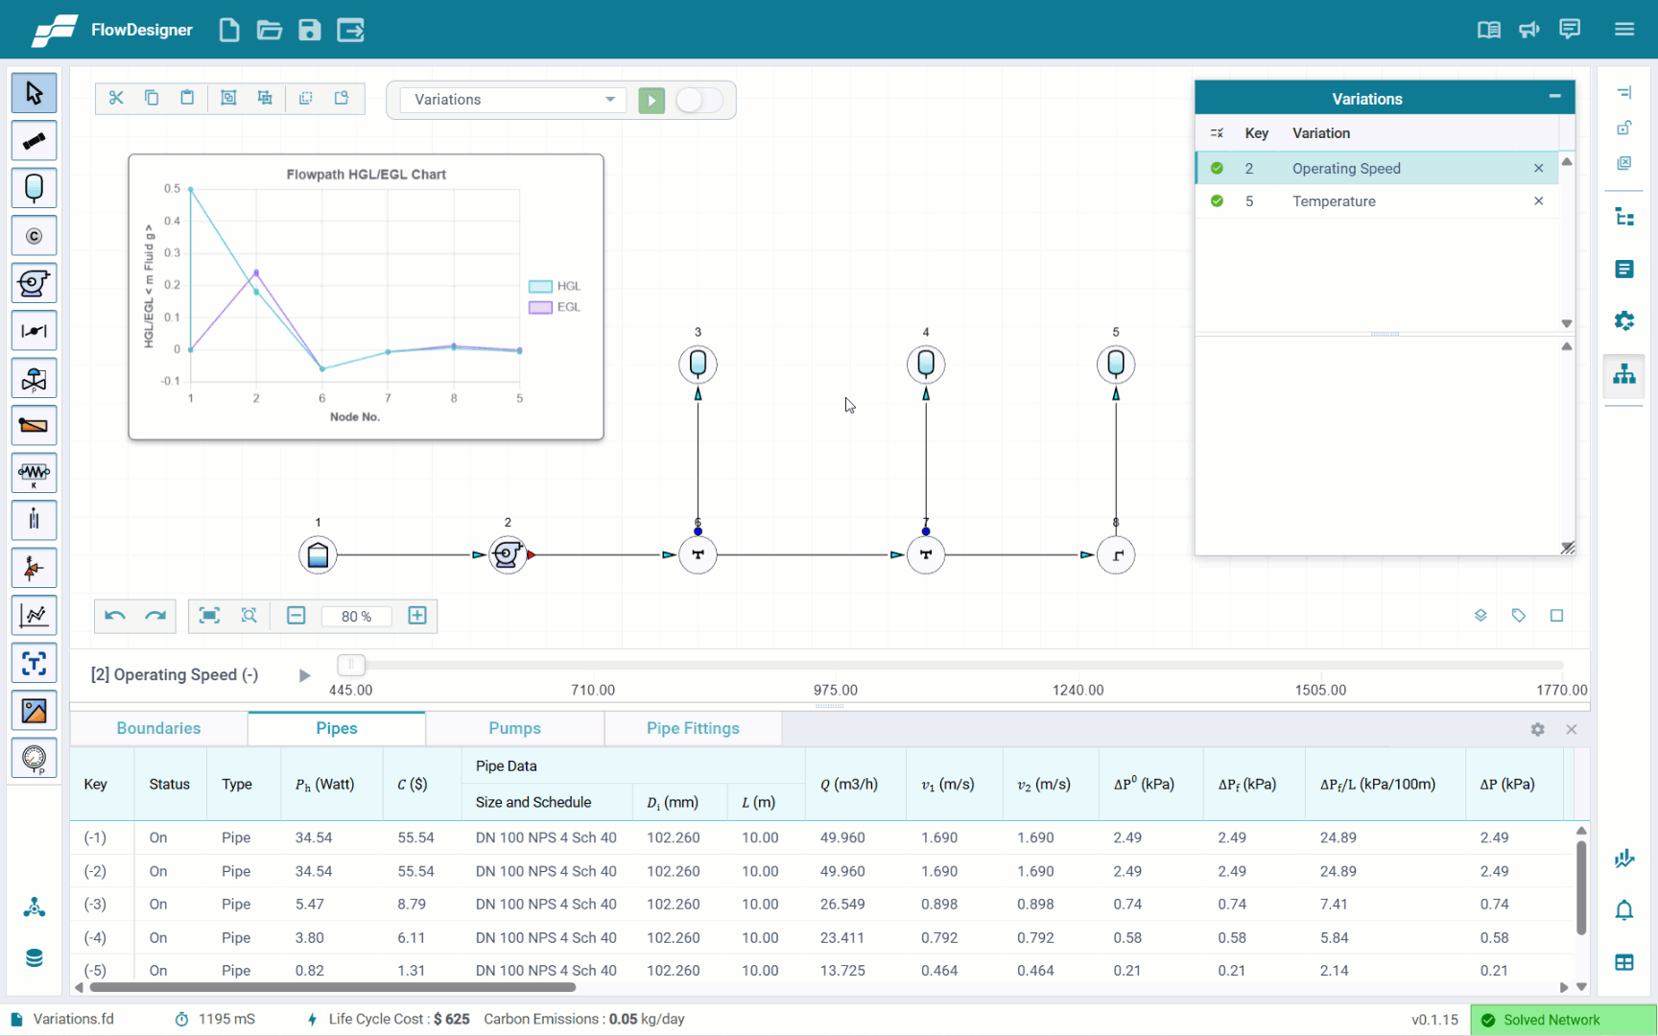The width and height of the screenshot is (1658, 1036).
Task: Select the text annotation tool
Action: (x=34, y=663)
